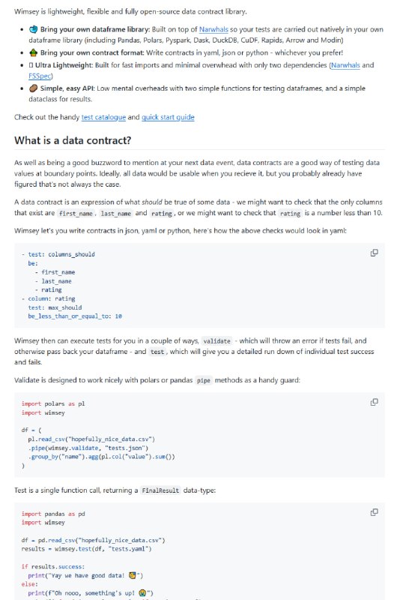397x600 pixels.
Task: Open the test catalogue link
Action: coord(103,117)
